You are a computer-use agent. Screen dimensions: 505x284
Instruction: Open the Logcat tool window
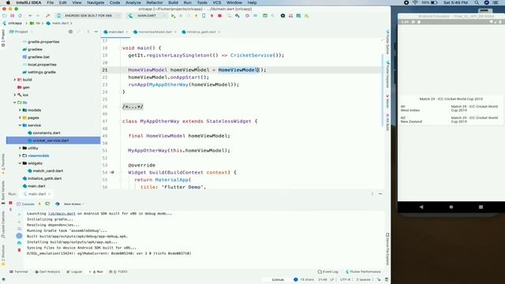[74, 271]
